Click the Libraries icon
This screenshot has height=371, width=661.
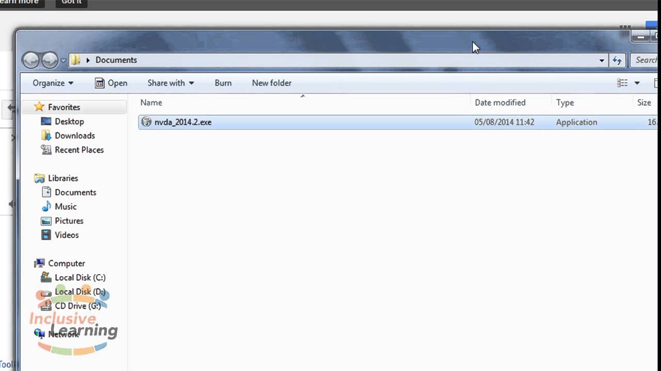pyautogui.click(x=39, y=178)
